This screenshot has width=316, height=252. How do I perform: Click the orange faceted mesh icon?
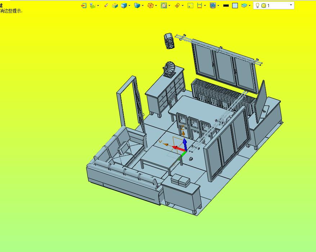coord(150,5)
